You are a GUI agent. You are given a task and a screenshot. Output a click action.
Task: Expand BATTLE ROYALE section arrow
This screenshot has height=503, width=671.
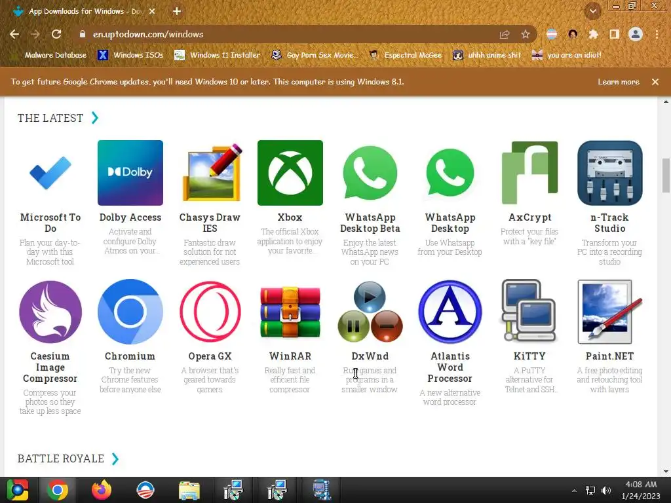[115, 458]
